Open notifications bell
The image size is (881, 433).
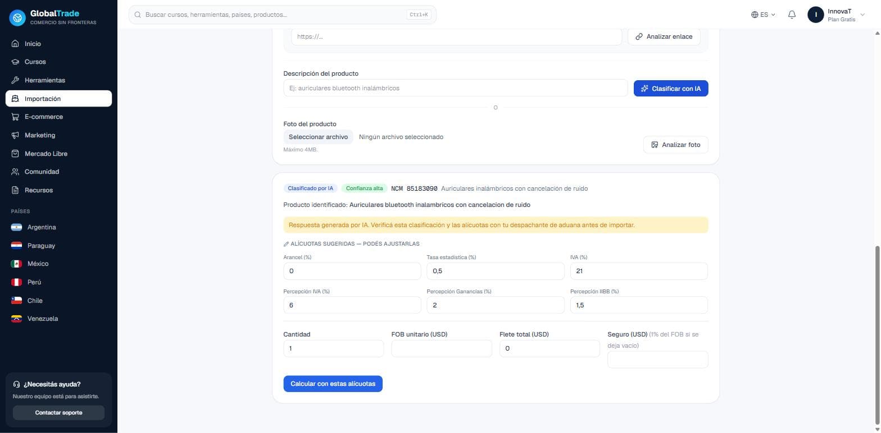click(x=792, y=15)
